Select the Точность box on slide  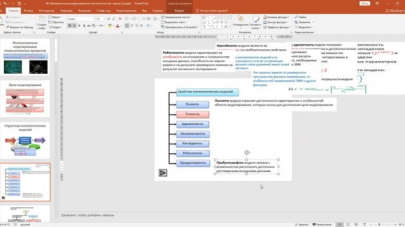tap(192, 114)
